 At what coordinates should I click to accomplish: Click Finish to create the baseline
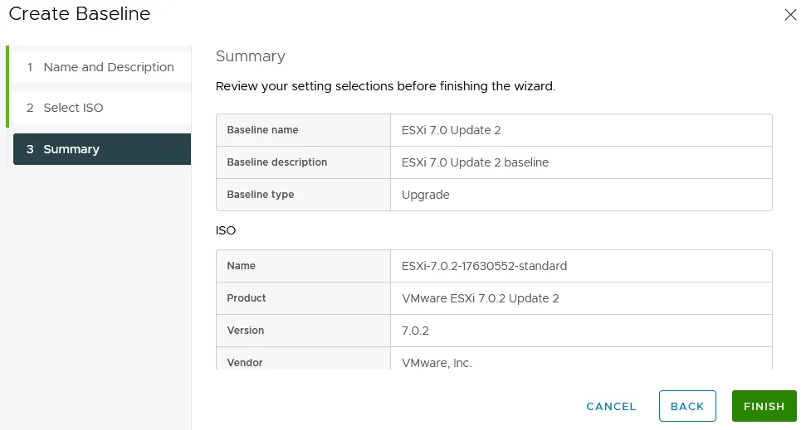(x=764, y=406)
